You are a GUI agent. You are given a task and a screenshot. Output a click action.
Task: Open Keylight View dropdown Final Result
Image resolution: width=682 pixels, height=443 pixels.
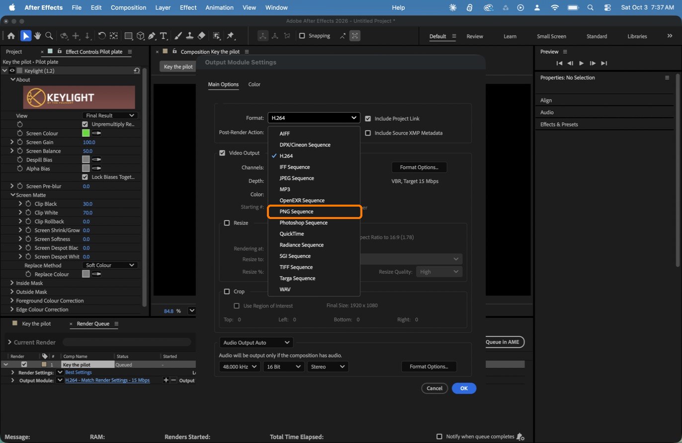(x=110, y=115)
